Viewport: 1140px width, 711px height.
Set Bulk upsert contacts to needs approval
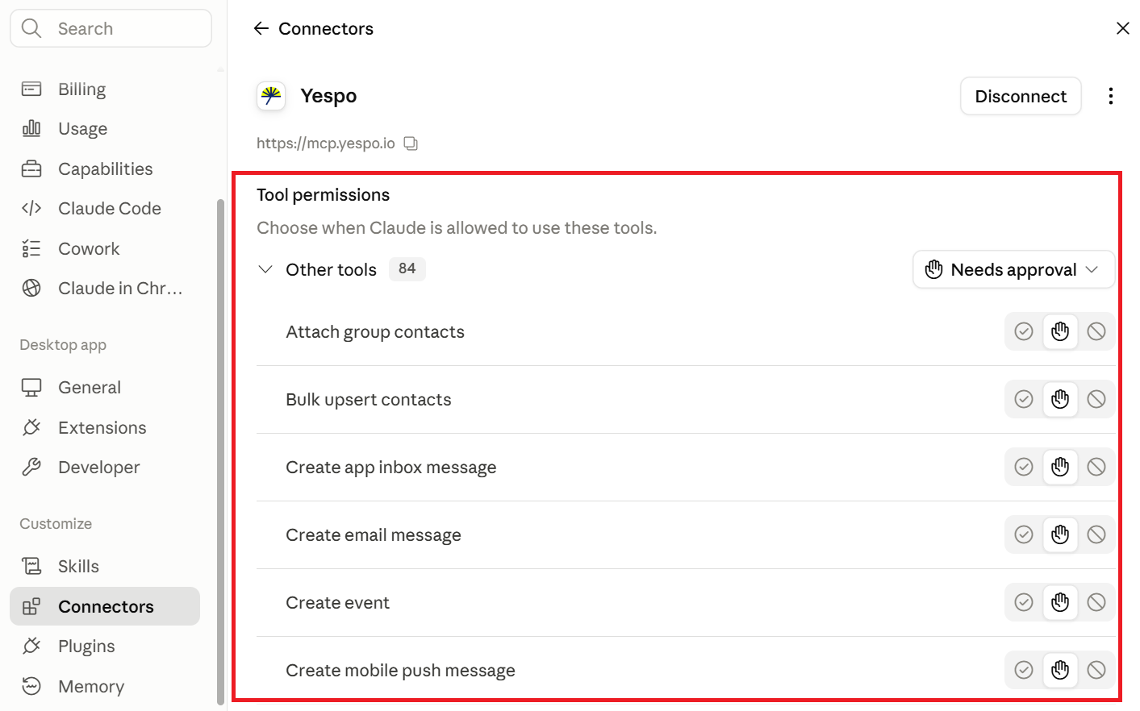click(x=1060, y=399)
